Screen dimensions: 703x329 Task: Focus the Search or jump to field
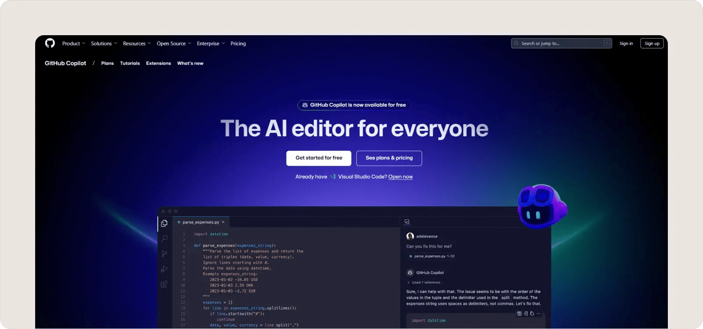click(562, 43)
